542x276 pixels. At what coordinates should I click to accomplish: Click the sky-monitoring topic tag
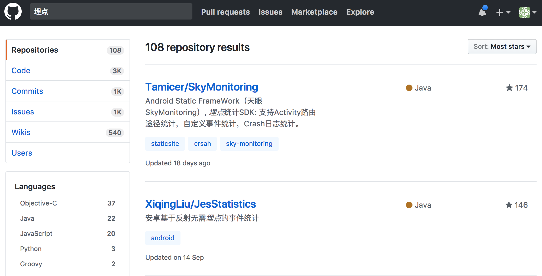(249, 144)
